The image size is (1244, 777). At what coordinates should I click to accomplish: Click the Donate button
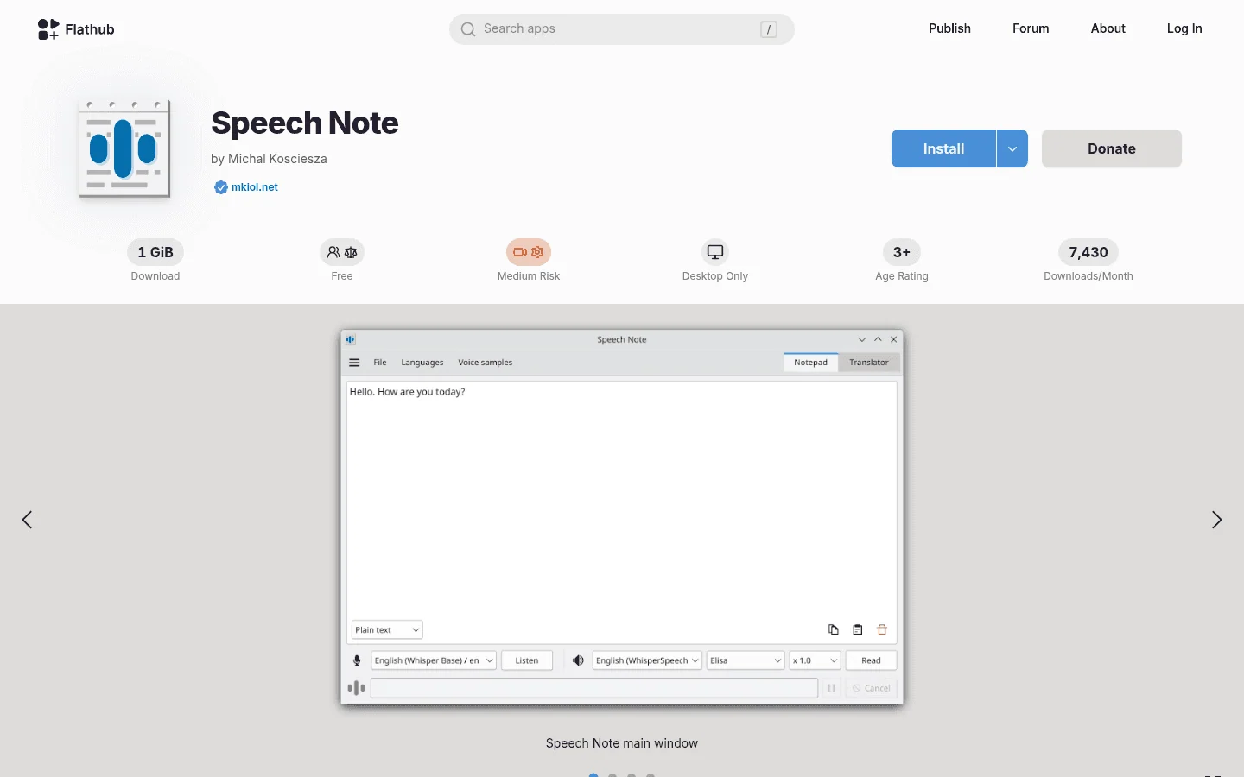[x=1111, y=148]
